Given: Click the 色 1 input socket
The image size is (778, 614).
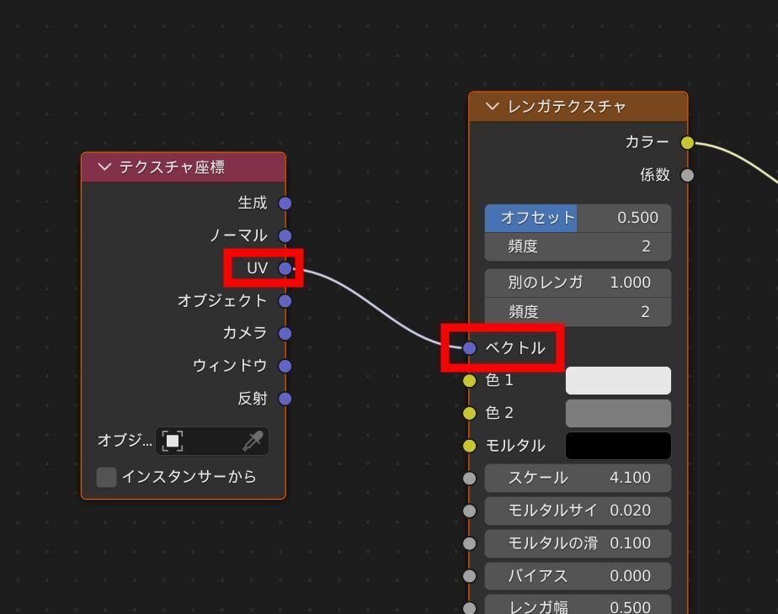Looking at the screenshot, I should tap(469, 380).
